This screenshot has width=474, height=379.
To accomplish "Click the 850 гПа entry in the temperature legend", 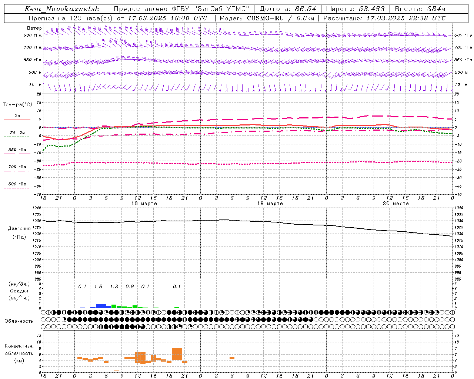I will point(17,150).
